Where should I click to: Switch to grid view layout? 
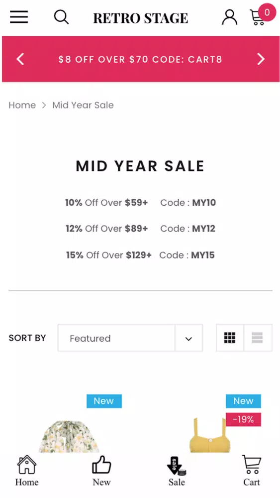230,338
